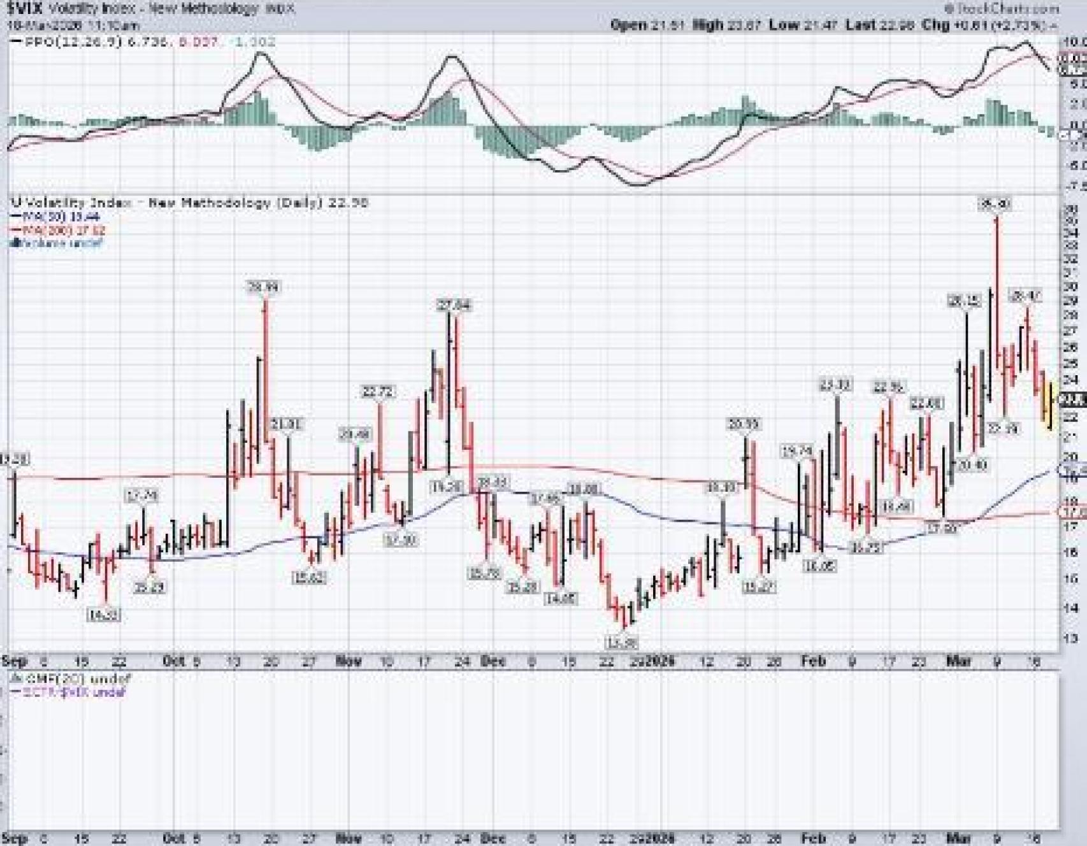The image size is (1087, 846).
Task: Click the 20.40 low label in March
Action: coord(972,466)
